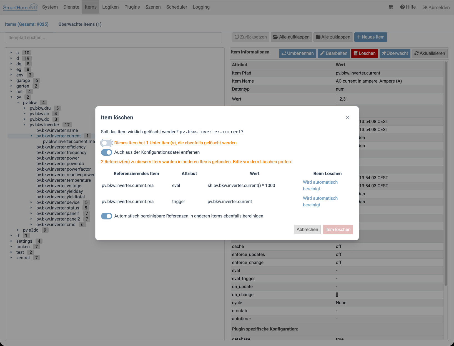The height and width of the screenshot is (346, 454).
Task: Close the Item löschen dialog
Action: click(347, 117)
